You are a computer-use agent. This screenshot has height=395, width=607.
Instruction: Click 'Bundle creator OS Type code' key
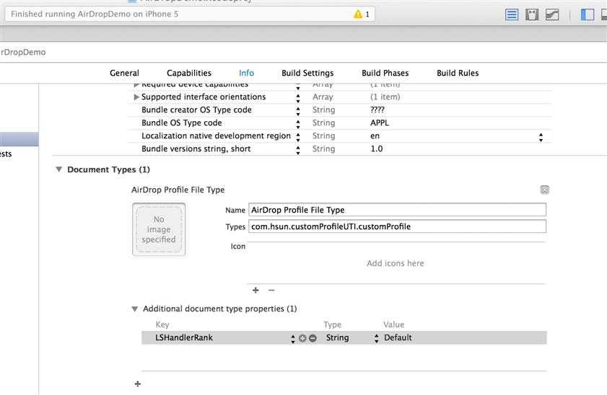[196, 110]
